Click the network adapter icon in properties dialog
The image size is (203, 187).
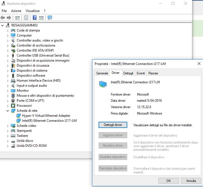[x=103, y=84]
